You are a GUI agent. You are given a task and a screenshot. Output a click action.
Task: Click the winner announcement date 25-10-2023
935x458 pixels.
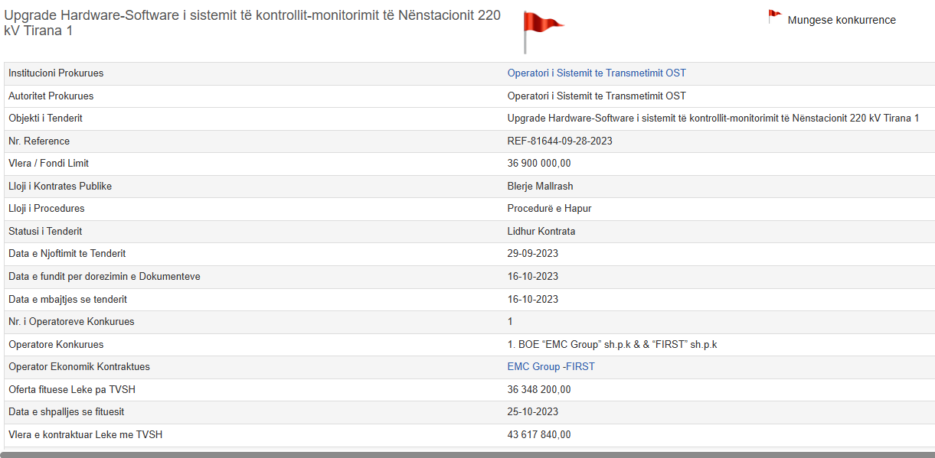point(533,412)
